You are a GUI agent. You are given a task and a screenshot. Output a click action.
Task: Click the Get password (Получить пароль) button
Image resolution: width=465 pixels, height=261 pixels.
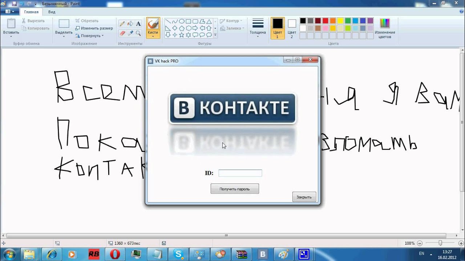click(x=235, y=189)
